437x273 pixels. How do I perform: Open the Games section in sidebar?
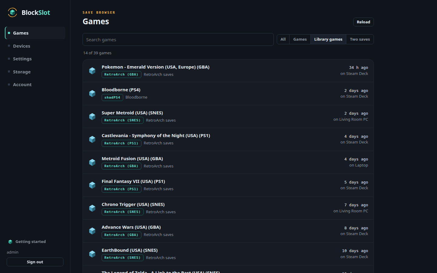click(35, 33)
